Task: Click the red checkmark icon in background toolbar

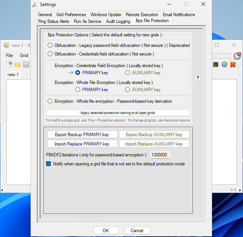Action: point(216,64)
